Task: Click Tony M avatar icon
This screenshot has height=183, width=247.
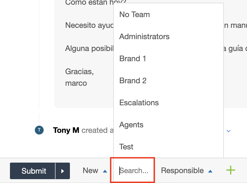Action: click(x=39, y=130)
